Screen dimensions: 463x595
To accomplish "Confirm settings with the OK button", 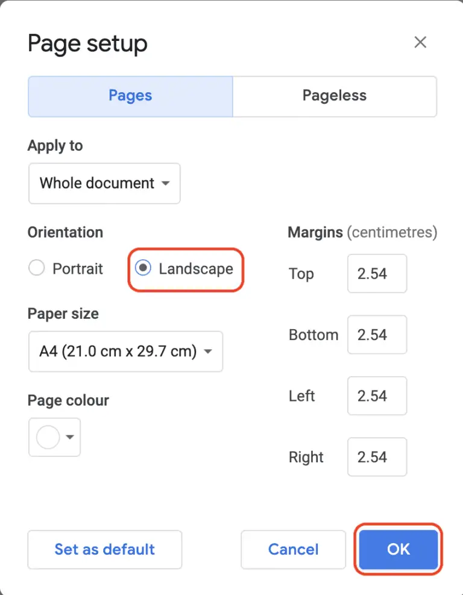I will click(398, 549).
